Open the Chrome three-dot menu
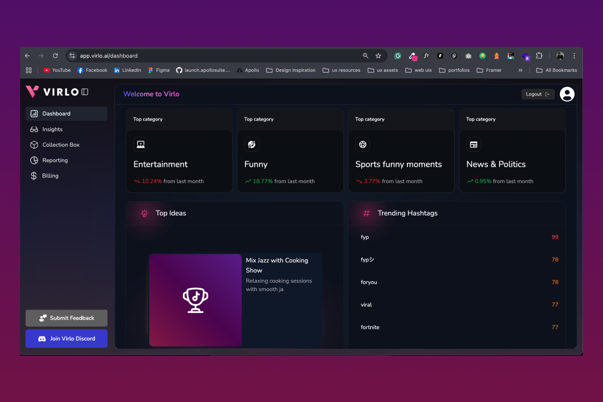Screen dimensions: 603x402 point(574,56)
